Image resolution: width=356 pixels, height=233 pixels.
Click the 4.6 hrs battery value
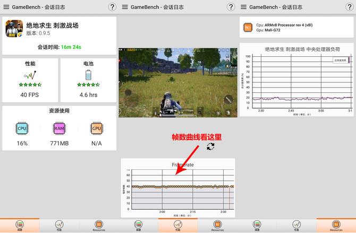88,95
